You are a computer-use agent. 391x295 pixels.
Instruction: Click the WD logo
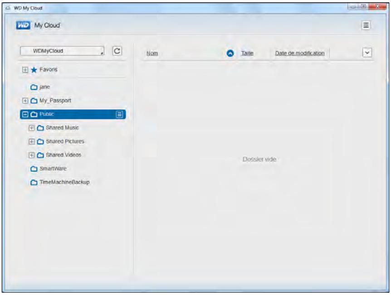click(x=23, y=25)
